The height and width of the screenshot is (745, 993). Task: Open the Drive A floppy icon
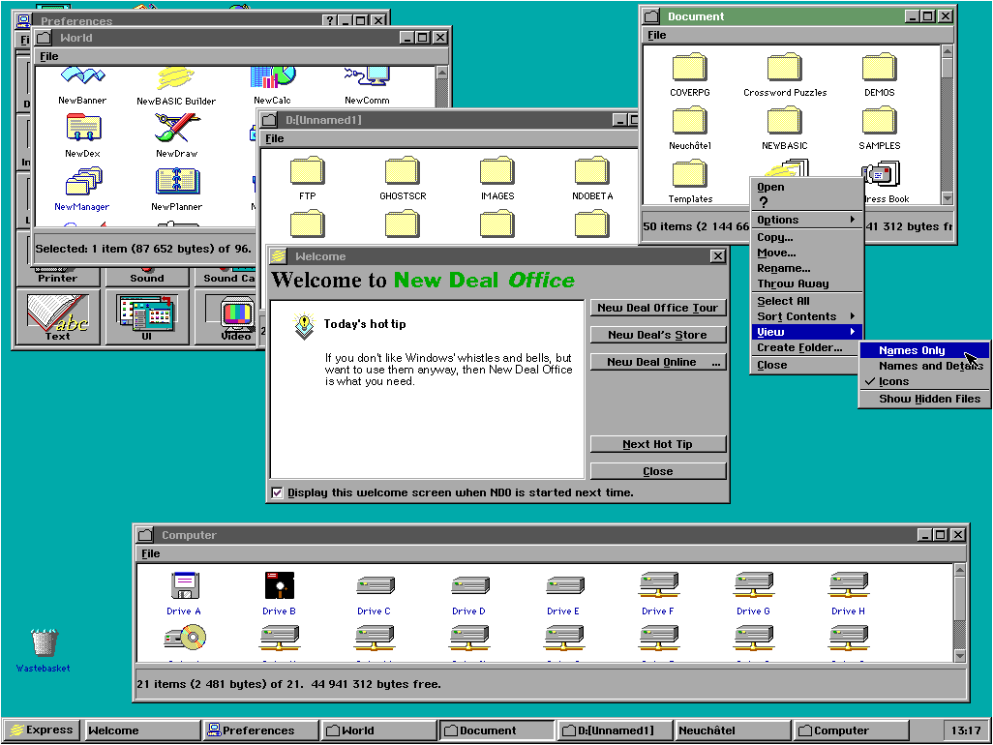click(184, 586)
